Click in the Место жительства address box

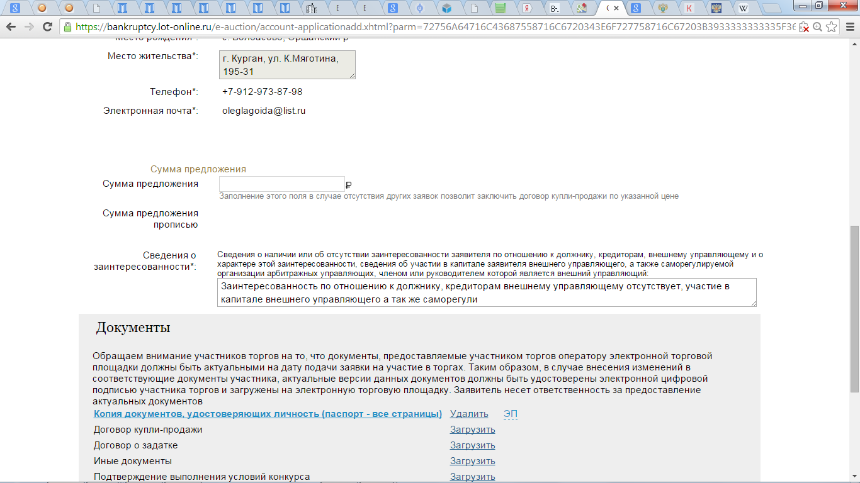(287, 65)
